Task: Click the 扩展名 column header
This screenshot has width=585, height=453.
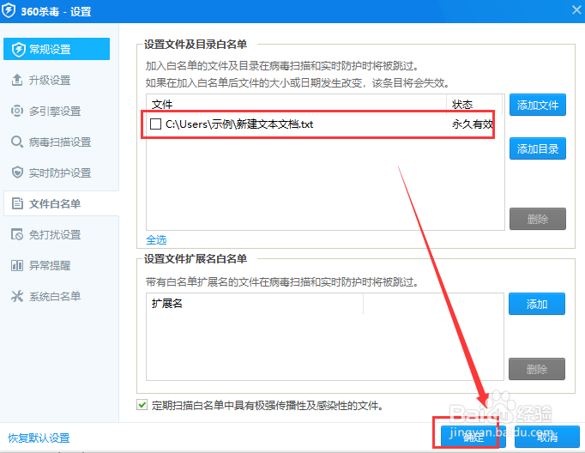Action: point(255,304)
